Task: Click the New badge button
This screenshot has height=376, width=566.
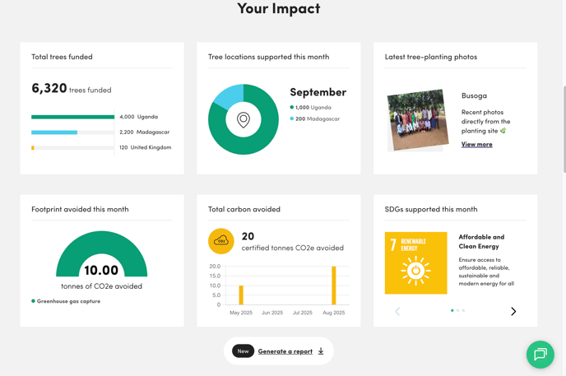Action: point(243,351)
